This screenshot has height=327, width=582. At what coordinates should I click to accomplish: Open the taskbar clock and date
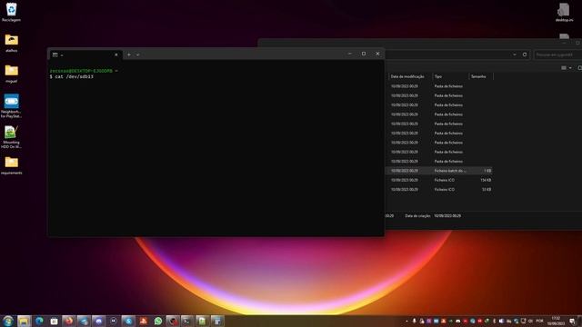(x=556, y=321)
